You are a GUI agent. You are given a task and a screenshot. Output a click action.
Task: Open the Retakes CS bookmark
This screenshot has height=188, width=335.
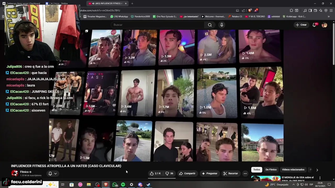(x=235, y=16)
